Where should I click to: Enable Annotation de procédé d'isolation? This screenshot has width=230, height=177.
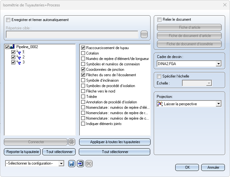tap(83, 102)
